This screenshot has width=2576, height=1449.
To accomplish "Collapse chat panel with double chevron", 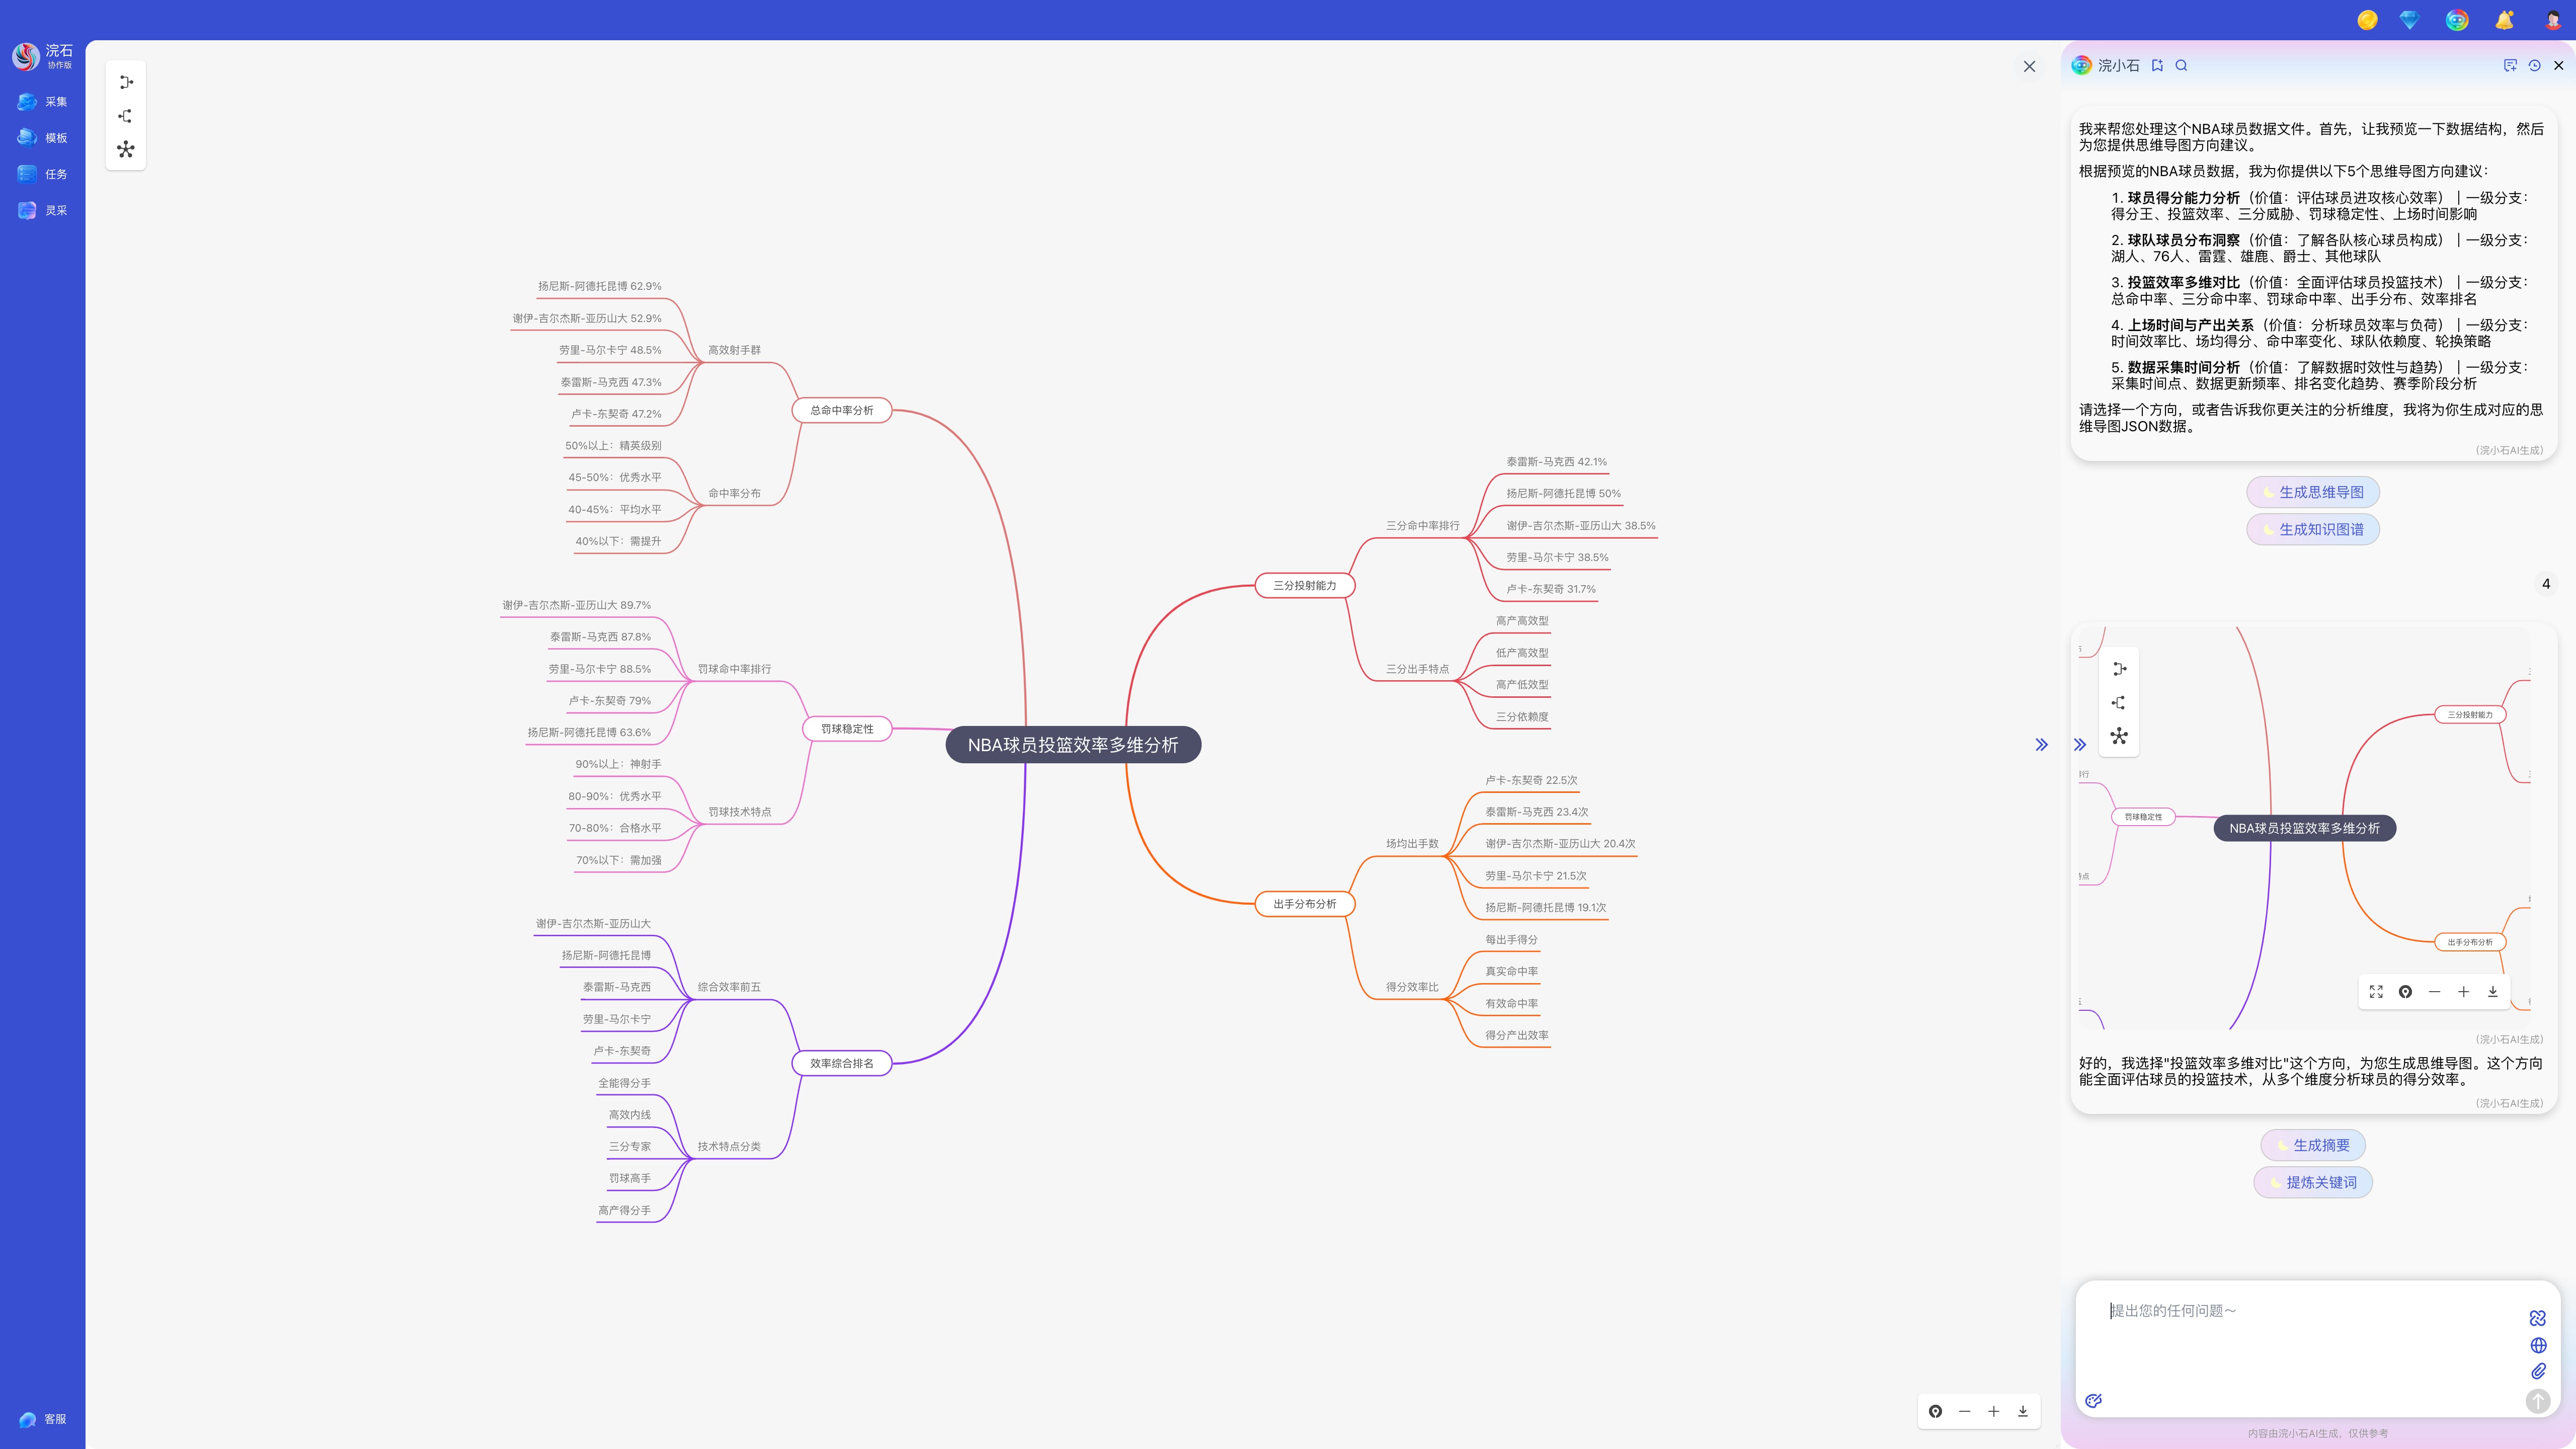I will point(2041,745).
